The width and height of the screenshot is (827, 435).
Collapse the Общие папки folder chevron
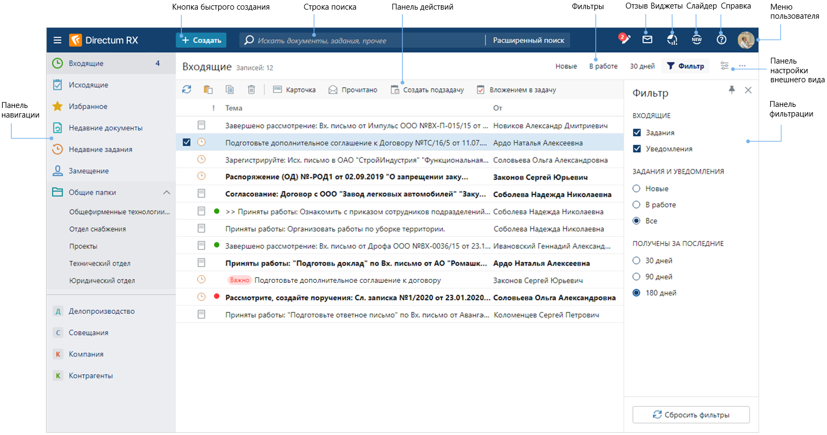(166, 192)
